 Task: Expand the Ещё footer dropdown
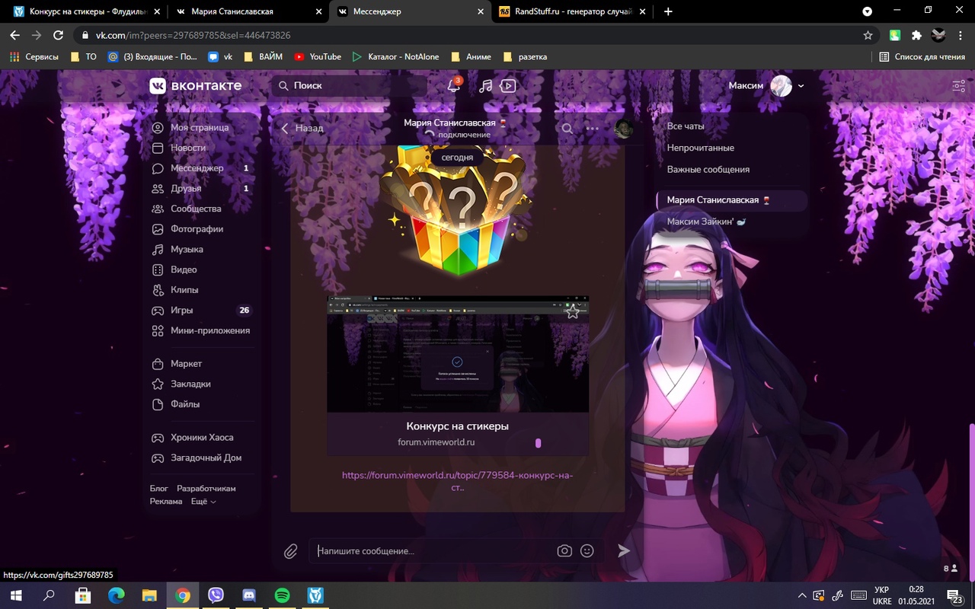[x=203, y=502]
